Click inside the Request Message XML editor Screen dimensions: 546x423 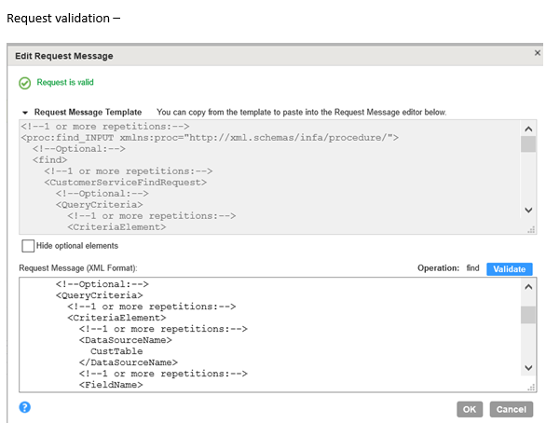click(270, 334)
